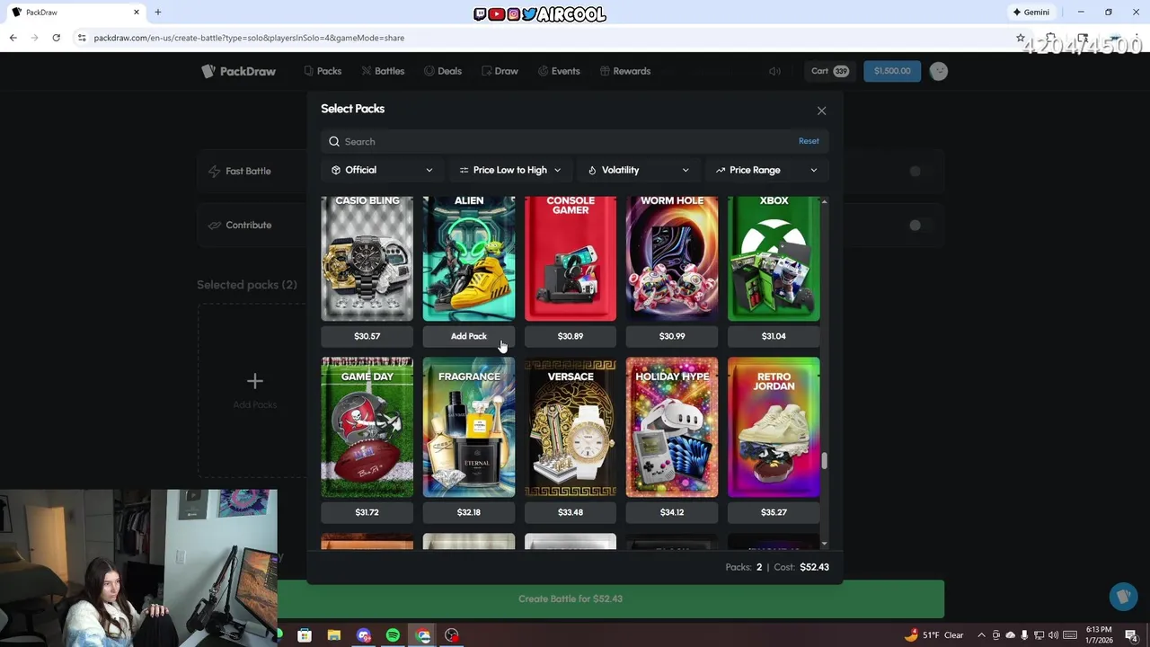Close the Select Packs dialog
Viewport: 1150px width, 647px height.
pyautogui.click(x=821, y=111)
